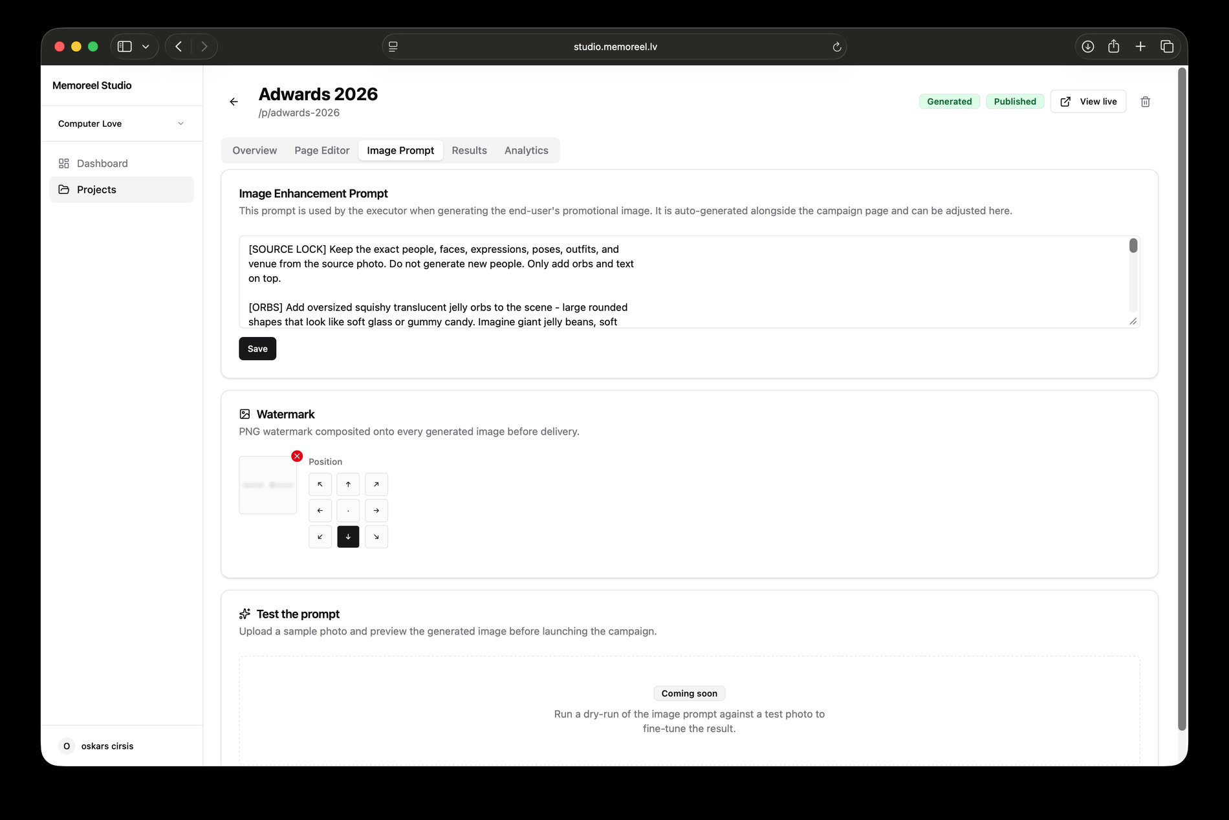The image size is (1229, 820).
Task: Show Safari tab overview
Action: 1167,47
